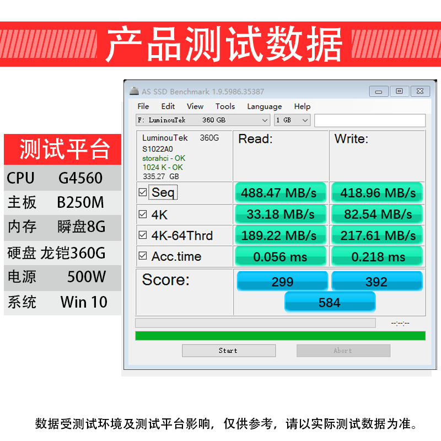Open the Tools menu
This screenshot has height=441, width=441.
point(225,106)
